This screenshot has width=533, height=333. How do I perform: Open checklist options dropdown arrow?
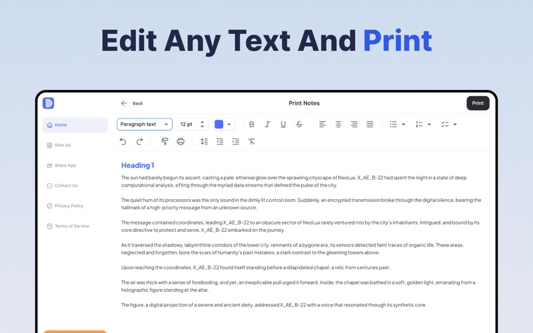tap(455, 125)
